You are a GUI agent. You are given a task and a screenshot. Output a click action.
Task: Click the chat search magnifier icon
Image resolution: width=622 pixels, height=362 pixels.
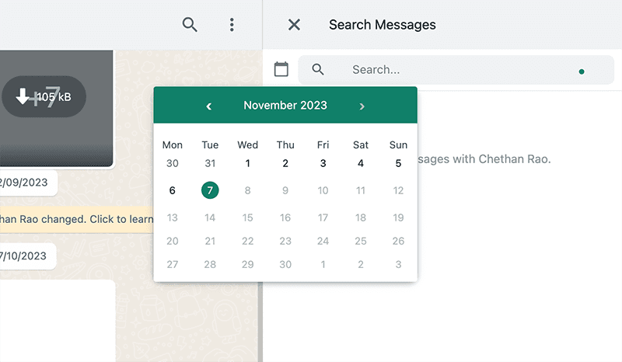click(190, 25)
